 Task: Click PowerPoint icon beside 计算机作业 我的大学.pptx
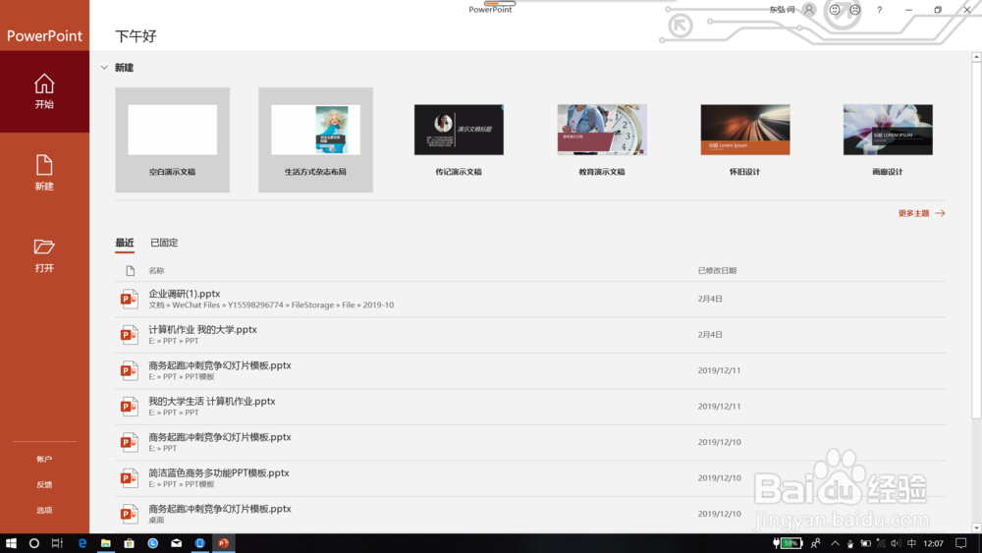coord(129,334)
